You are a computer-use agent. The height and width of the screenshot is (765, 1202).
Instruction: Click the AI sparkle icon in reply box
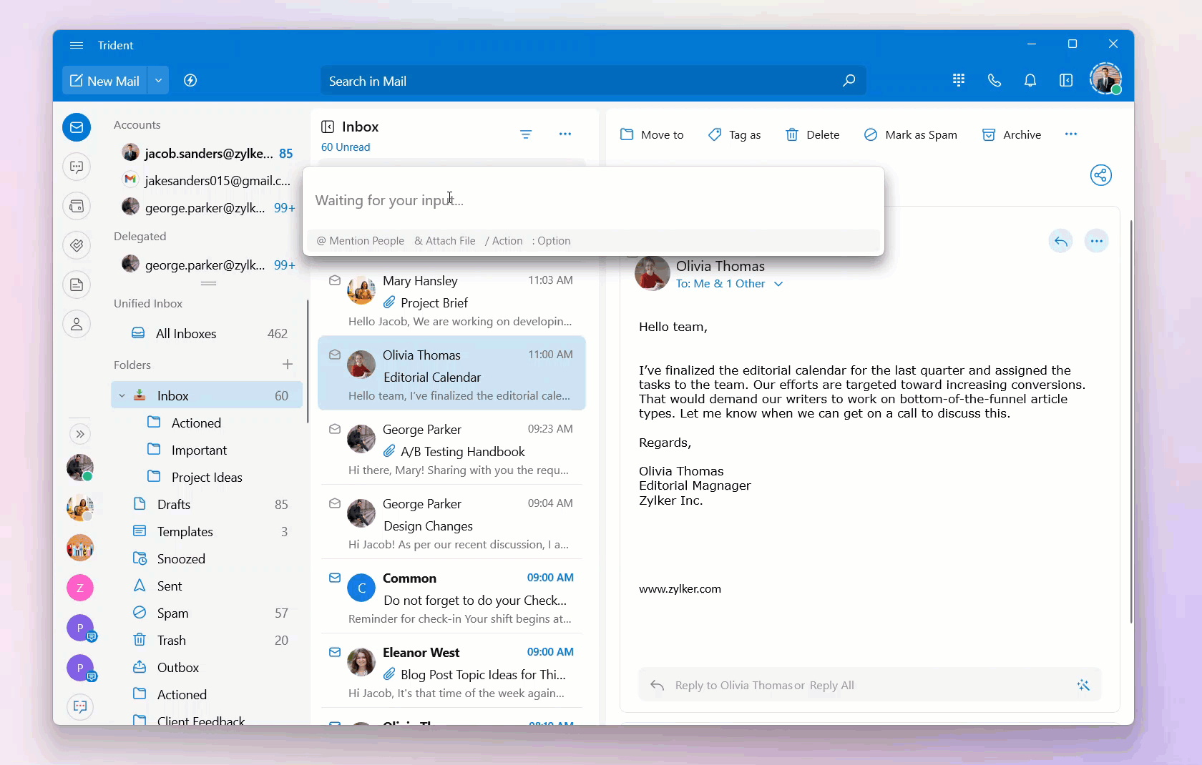coord(1083,685)
